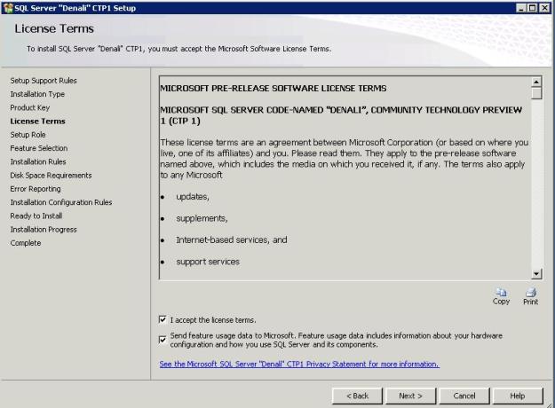Select 'Product Key' step in sidebar
The width and height of the screenshot is (555, 408).
[x=30, y=107]
